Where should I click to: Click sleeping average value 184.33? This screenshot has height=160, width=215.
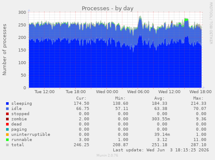click(160, 104)
